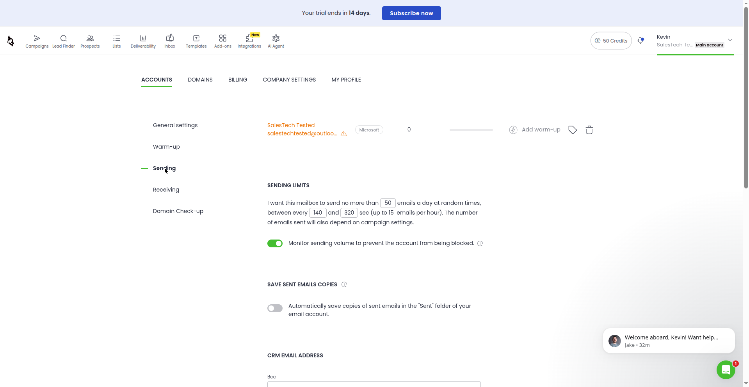This screenshot has width=749, height=387.
Task: Click the woodpecker logo home icon
Action: 11,41
